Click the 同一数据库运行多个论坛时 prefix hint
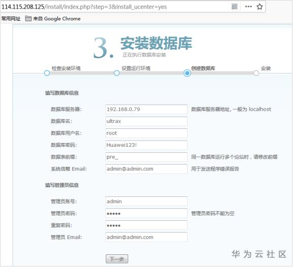 (x=234, y=157)
